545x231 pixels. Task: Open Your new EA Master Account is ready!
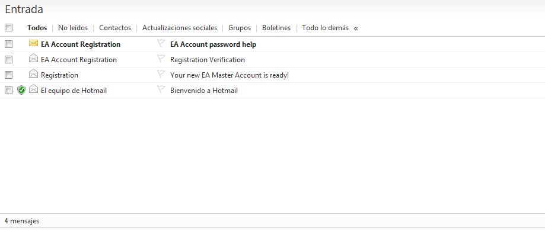pos(230,75)
